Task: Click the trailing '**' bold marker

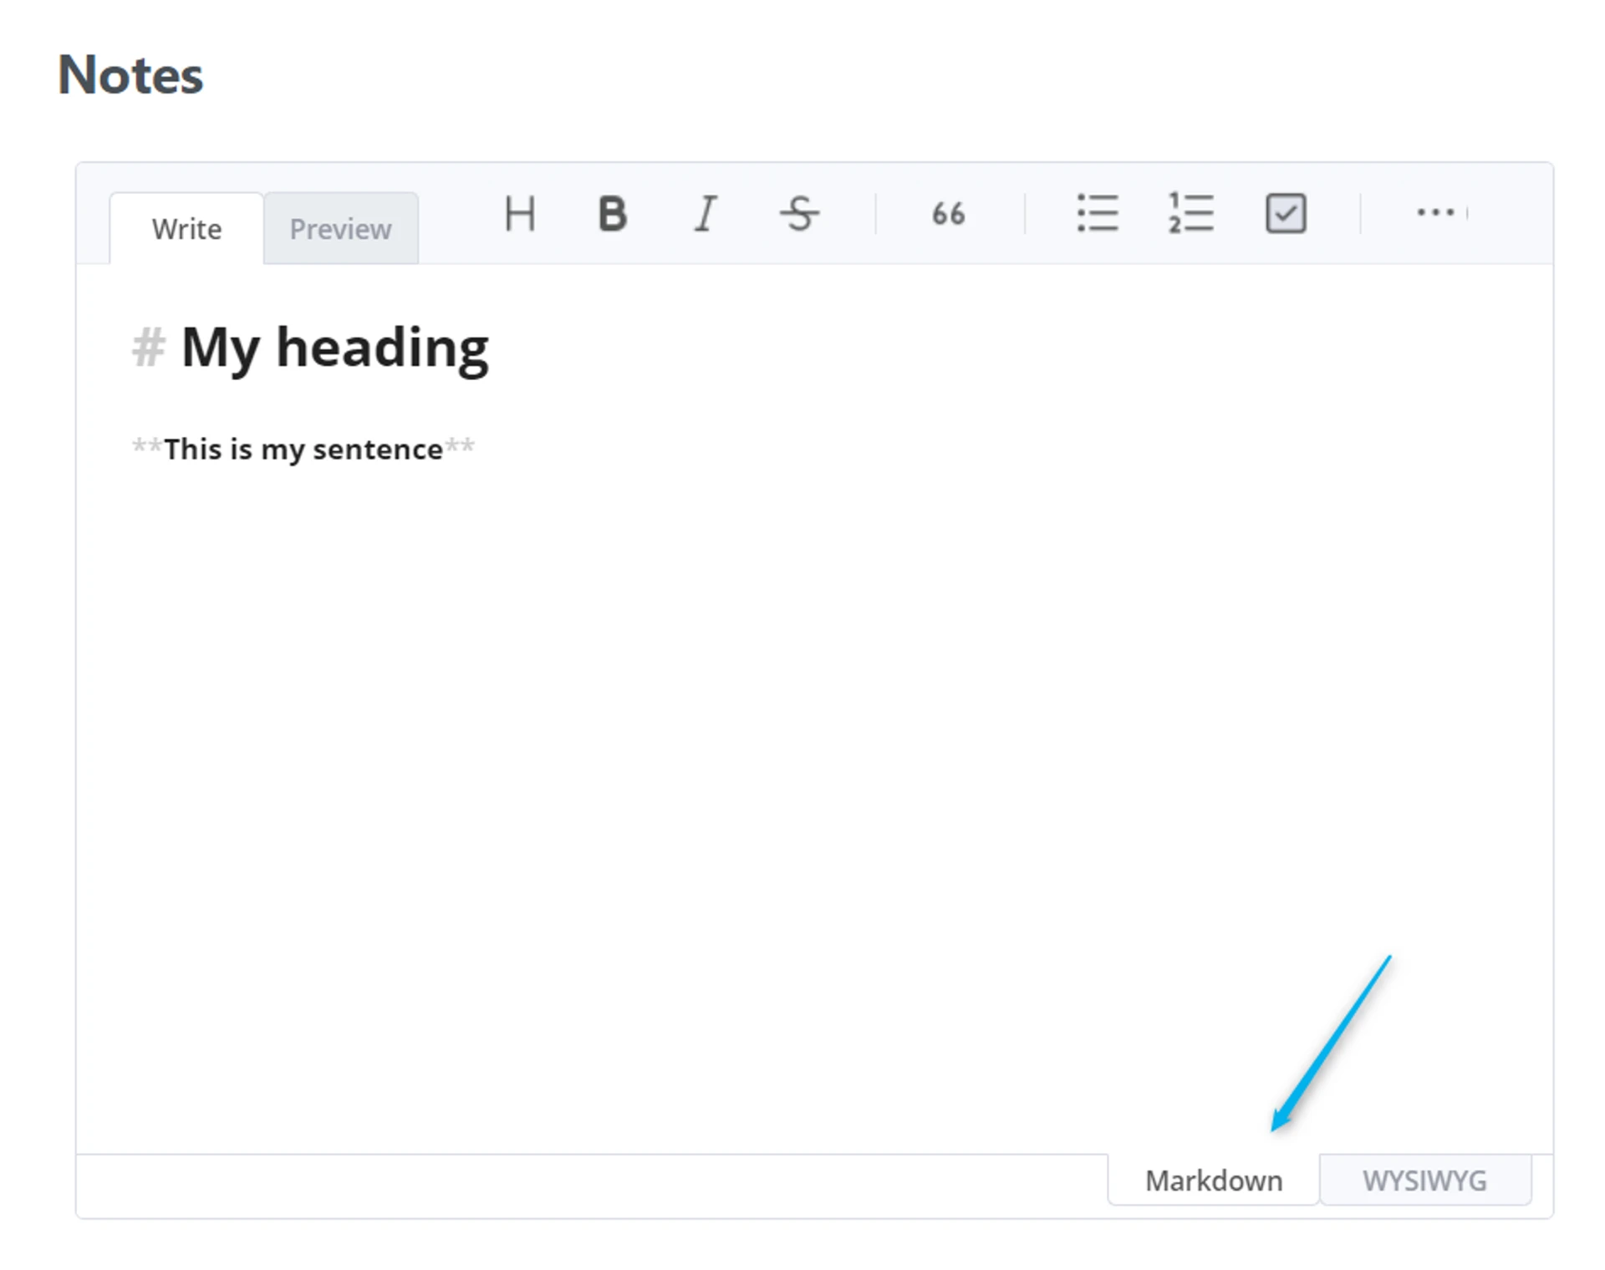Action: tap(459, 447)
